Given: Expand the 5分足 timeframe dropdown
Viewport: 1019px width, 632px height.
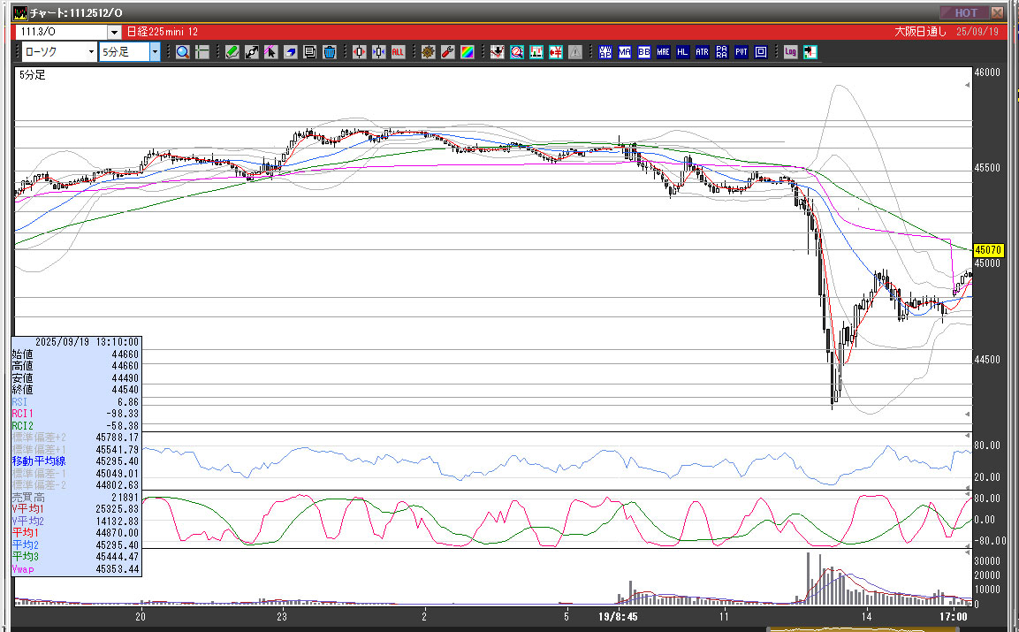Looking at the screenshot, I should pyautogui.click(x=155, y=52).
